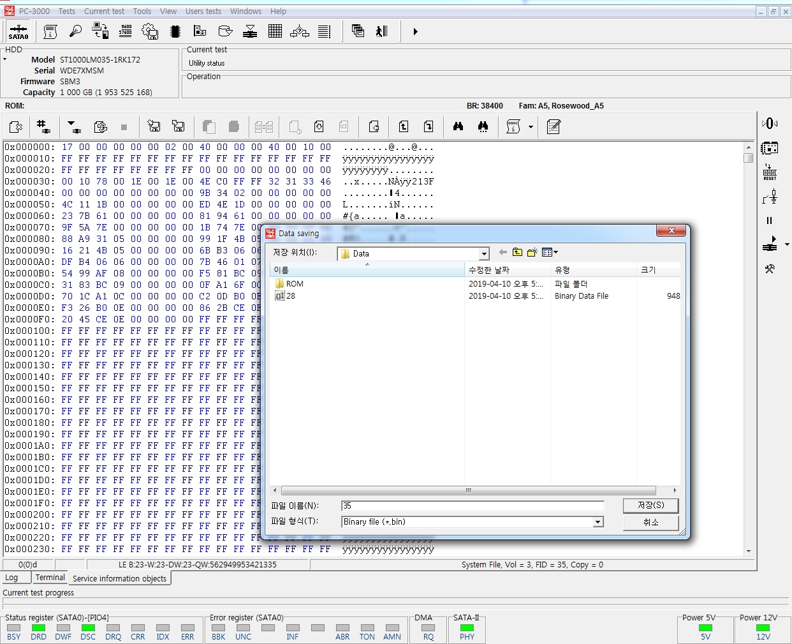Screen dimensions: 792x644
Task: Sort by the 유형 type column header
Action: [x=594, y=270]
